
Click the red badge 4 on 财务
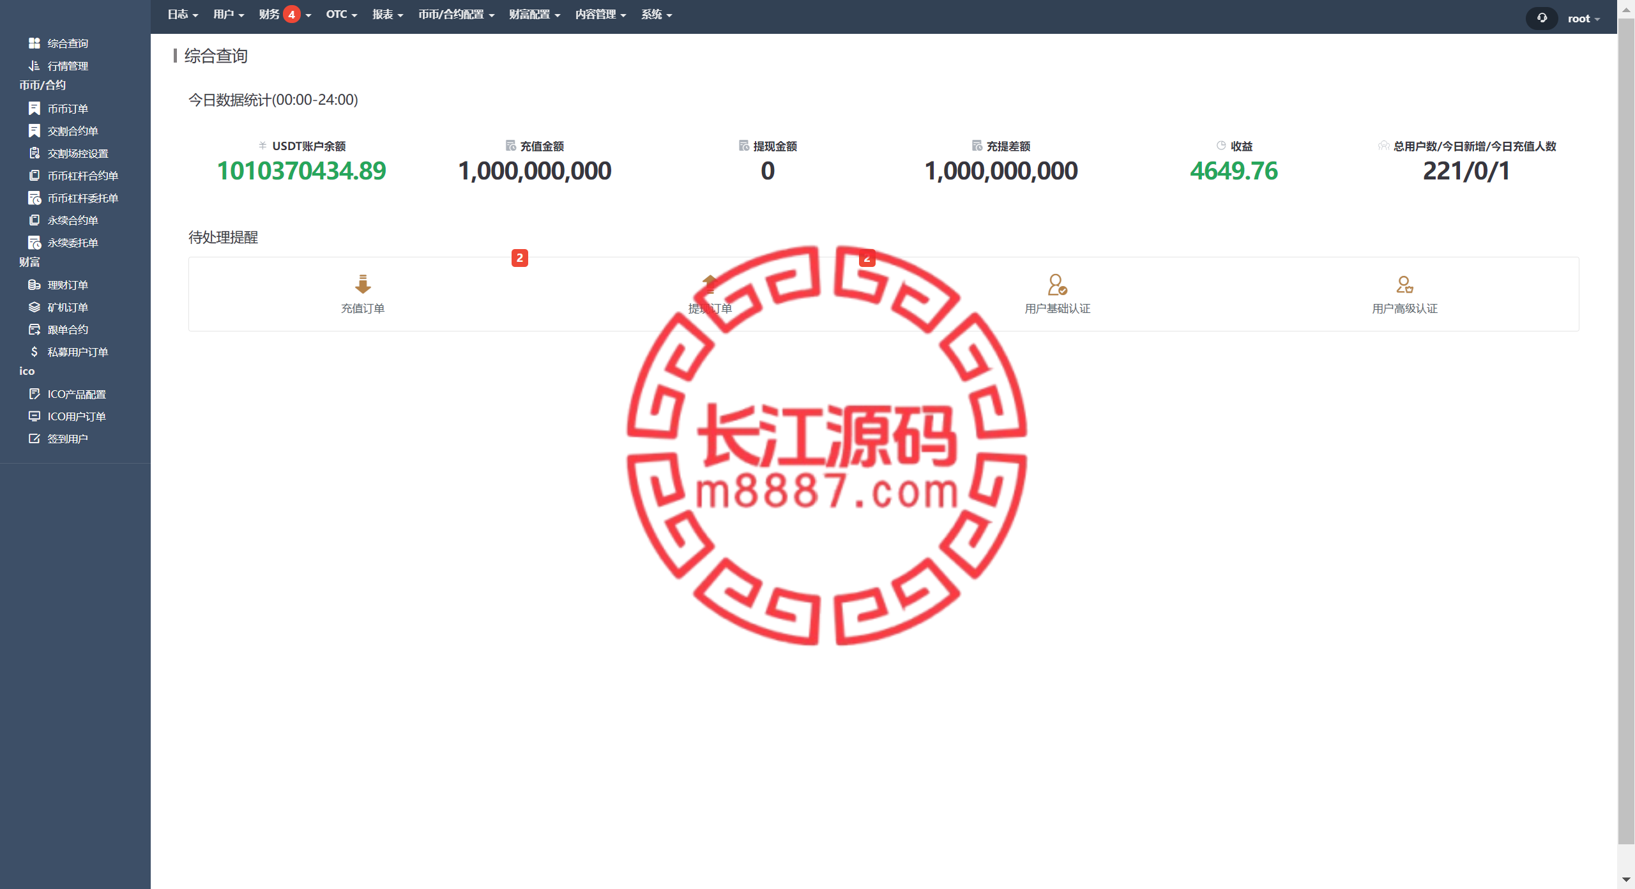[292, 14]
